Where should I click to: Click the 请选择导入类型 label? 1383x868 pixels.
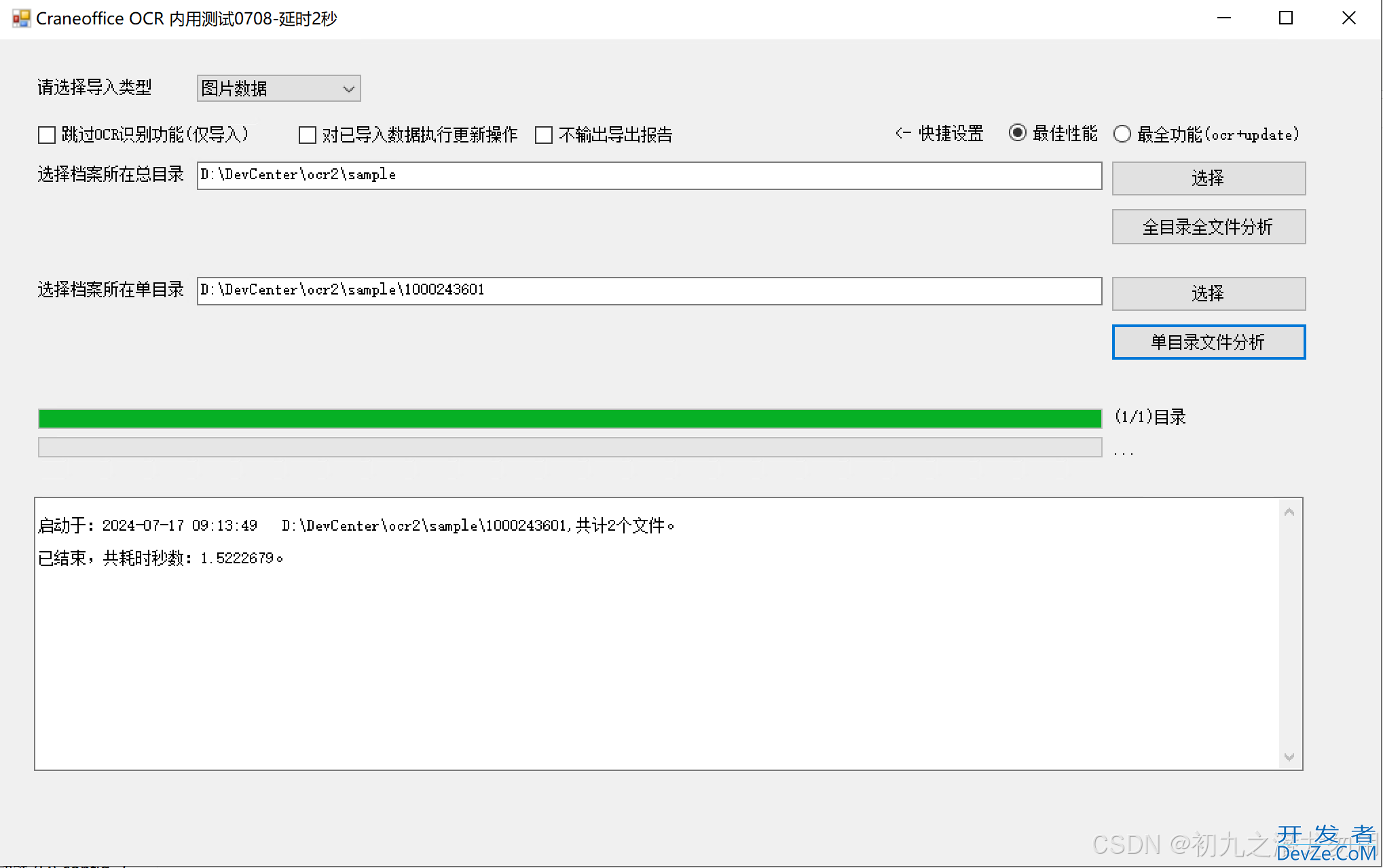pos(94,88)
